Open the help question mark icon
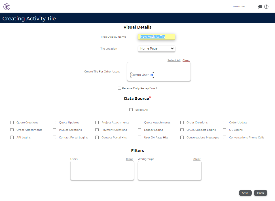This screenshot has height=201, width=275. pos(266,7)
